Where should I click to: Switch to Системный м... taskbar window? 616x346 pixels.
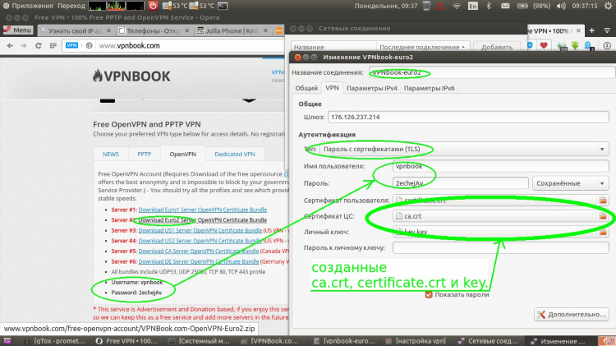tap(199, 341)
